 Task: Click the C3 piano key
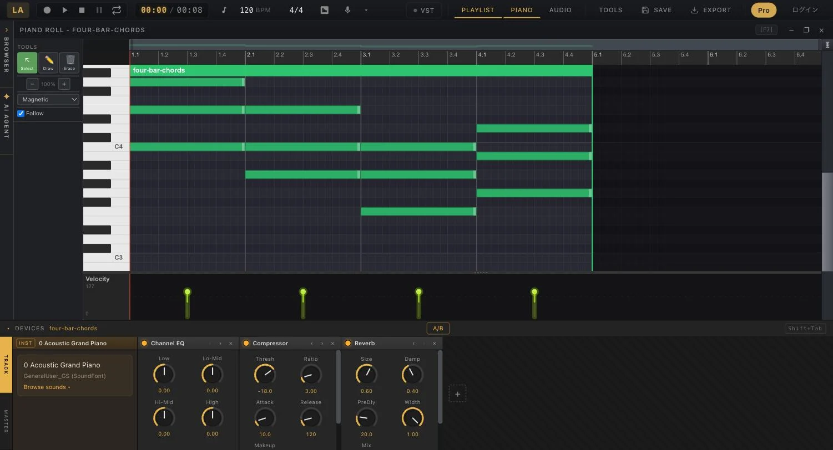(x=106, y=258)
